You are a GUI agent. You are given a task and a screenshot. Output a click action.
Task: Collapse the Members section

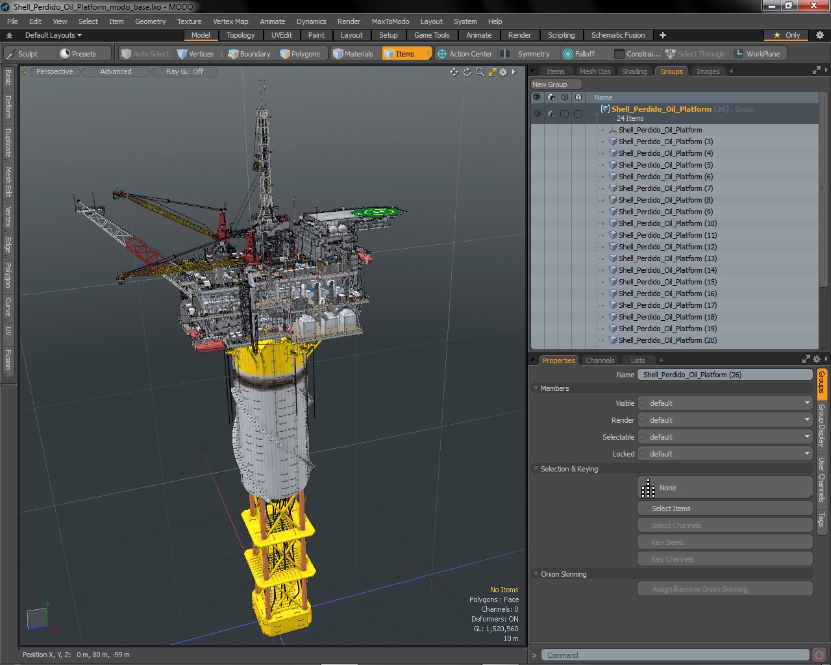(x=536, y=388)
